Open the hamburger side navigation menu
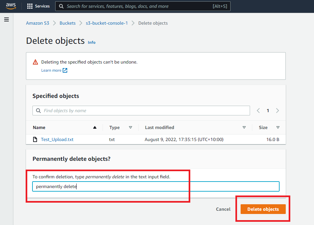The width and height of the screenshot is (314, 225). (x=6, y=19)
